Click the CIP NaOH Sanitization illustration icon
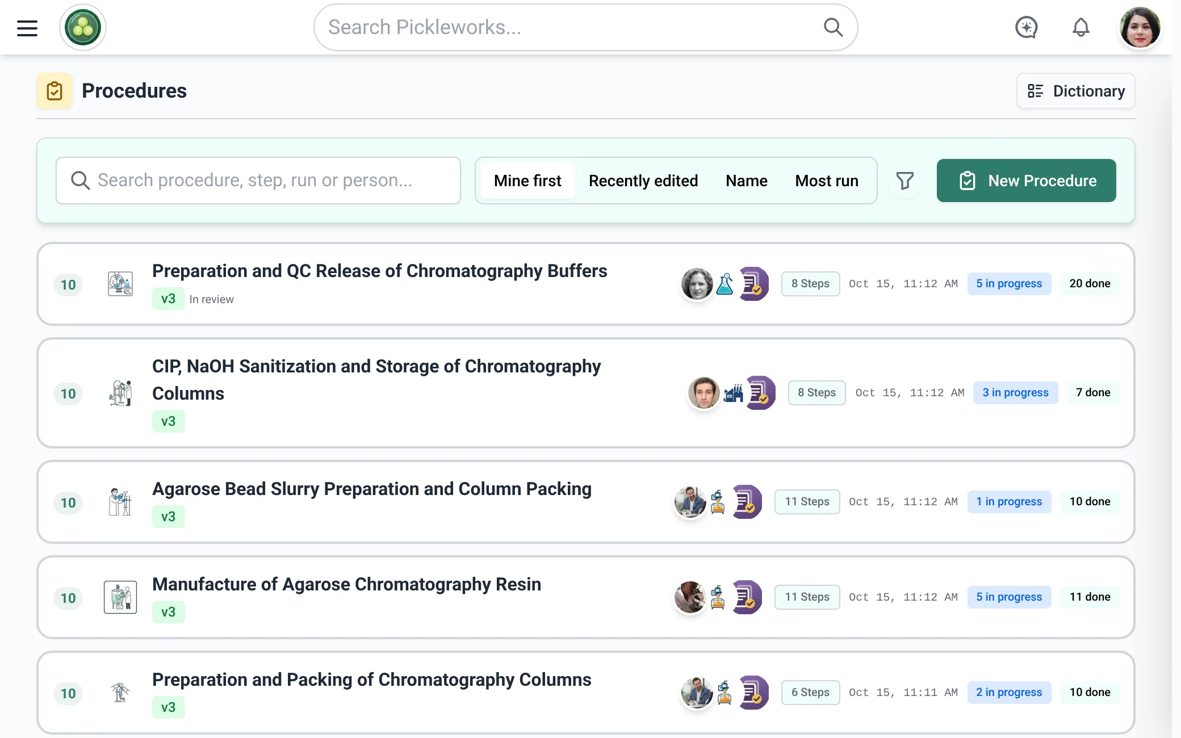 120,393
